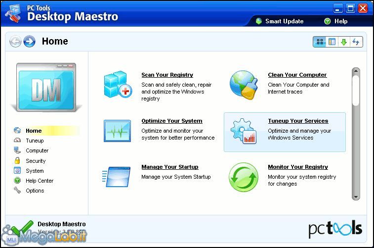The height and width of the screenshot is (248, 374).
Task: Click the Tuneup Your Services gear icon
Action: 244,131
